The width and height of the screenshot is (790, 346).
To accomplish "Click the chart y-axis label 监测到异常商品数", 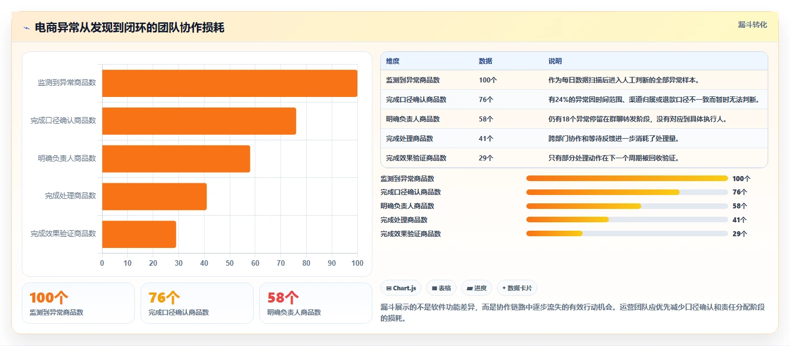I will tap(67, 83).
